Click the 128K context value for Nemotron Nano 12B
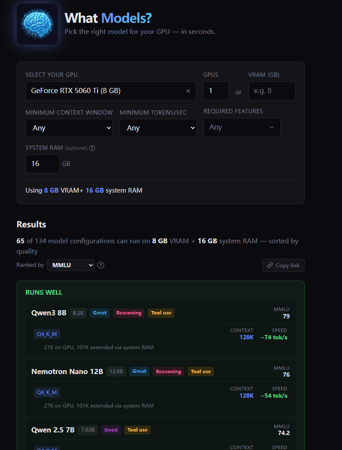 tap(246, 396)
